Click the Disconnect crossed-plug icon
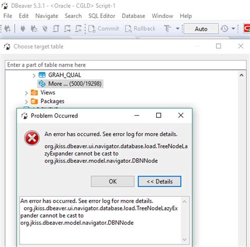Image resolution: width=250 pixels, height=247 pixels. [x=45, y=29]
